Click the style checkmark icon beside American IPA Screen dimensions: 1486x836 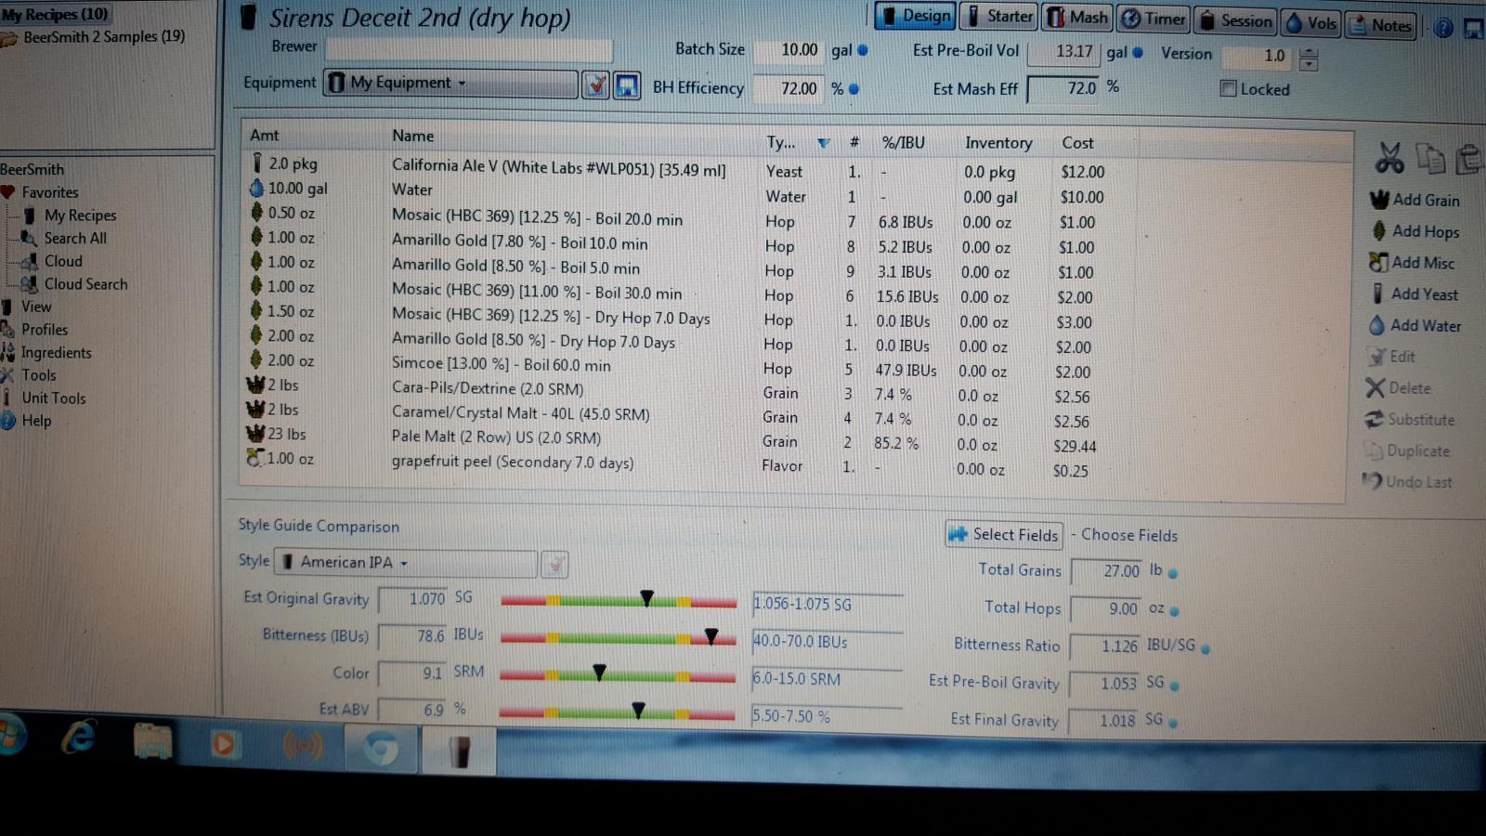tap(554, 565)
